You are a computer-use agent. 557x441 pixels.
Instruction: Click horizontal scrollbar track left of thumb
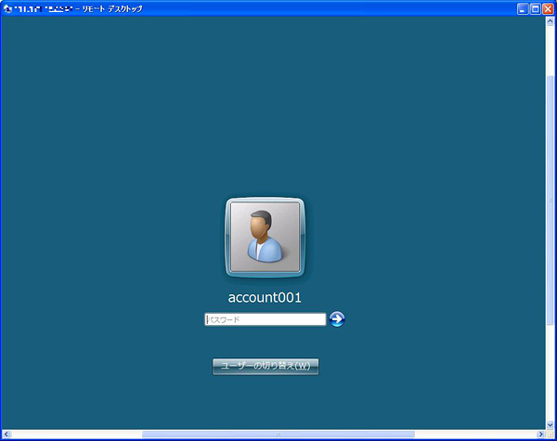pos(74,434)
